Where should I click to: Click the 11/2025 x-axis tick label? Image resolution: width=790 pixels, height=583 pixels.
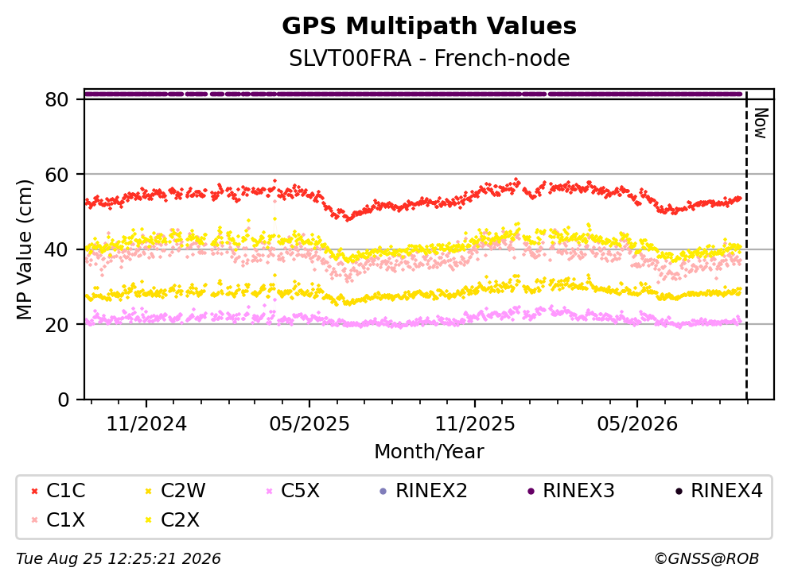coord(475,424)
